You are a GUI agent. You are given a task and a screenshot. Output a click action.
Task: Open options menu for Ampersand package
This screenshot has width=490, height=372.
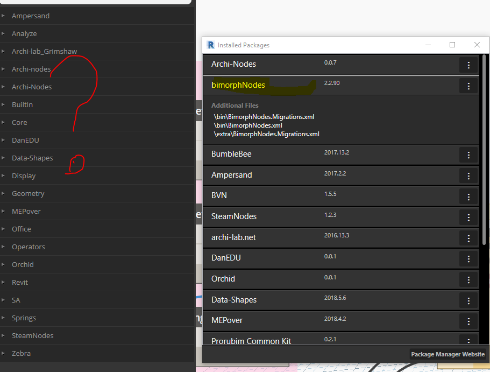click(x=468, y=176)
